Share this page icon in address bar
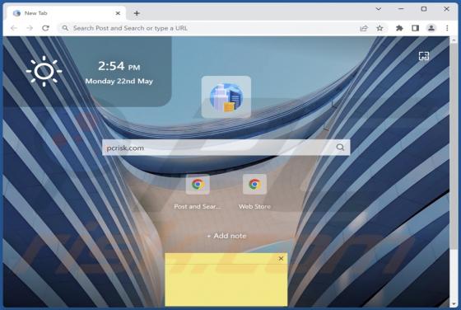461x310 pixels. click(364, 28)
